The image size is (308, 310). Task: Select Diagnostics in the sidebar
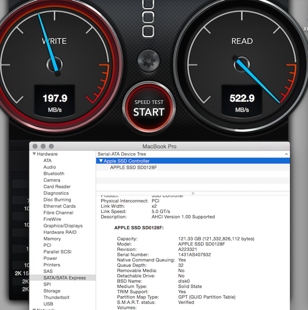click(56, 193)
